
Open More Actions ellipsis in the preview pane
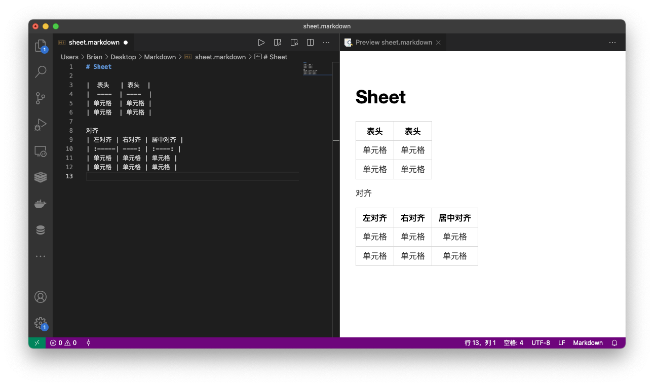click(x=612, y=43)
